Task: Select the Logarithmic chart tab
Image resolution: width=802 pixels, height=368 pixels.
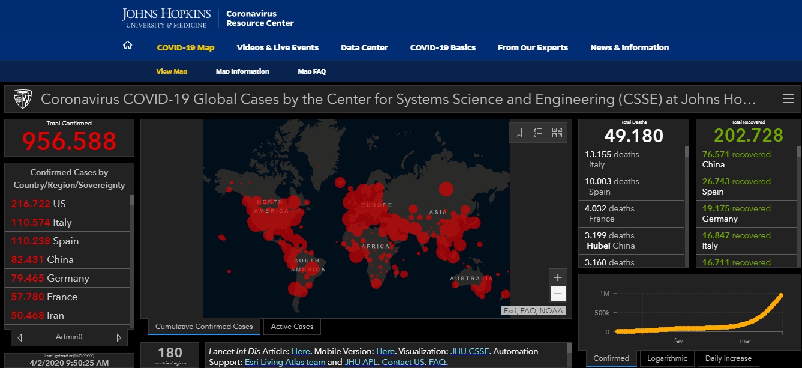Action: tap(668, 358)
